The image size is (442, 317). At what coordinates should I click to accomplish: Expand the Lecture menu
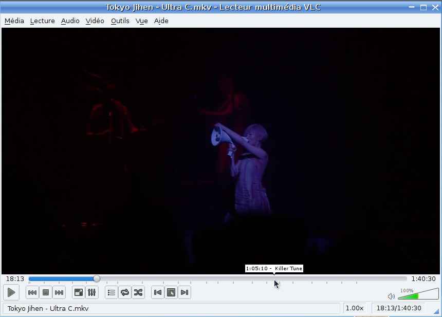42,21
